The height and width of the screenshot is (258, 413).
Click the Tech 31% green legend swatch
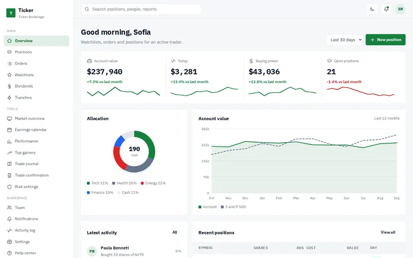(88, 183)
